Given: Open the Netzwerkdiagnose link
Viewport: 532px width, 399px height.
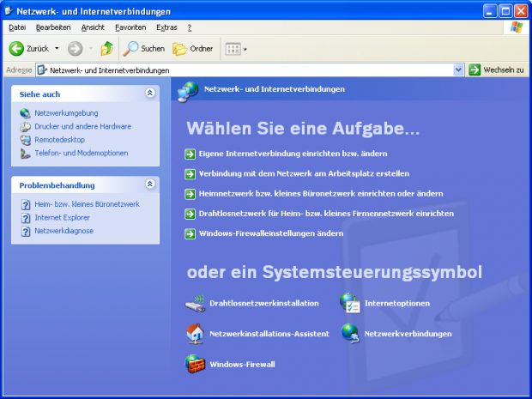Looking at the screenshot, I should point(63,231).
